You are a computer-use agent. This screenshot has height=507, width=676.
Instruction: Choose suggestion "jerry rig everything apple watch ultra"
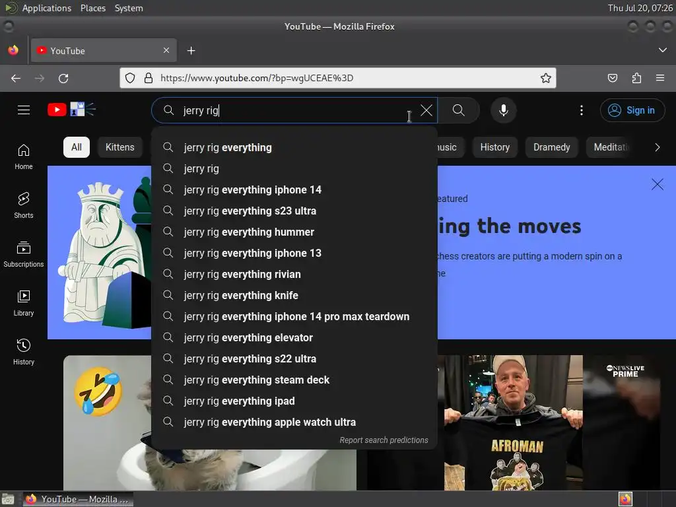294,422
